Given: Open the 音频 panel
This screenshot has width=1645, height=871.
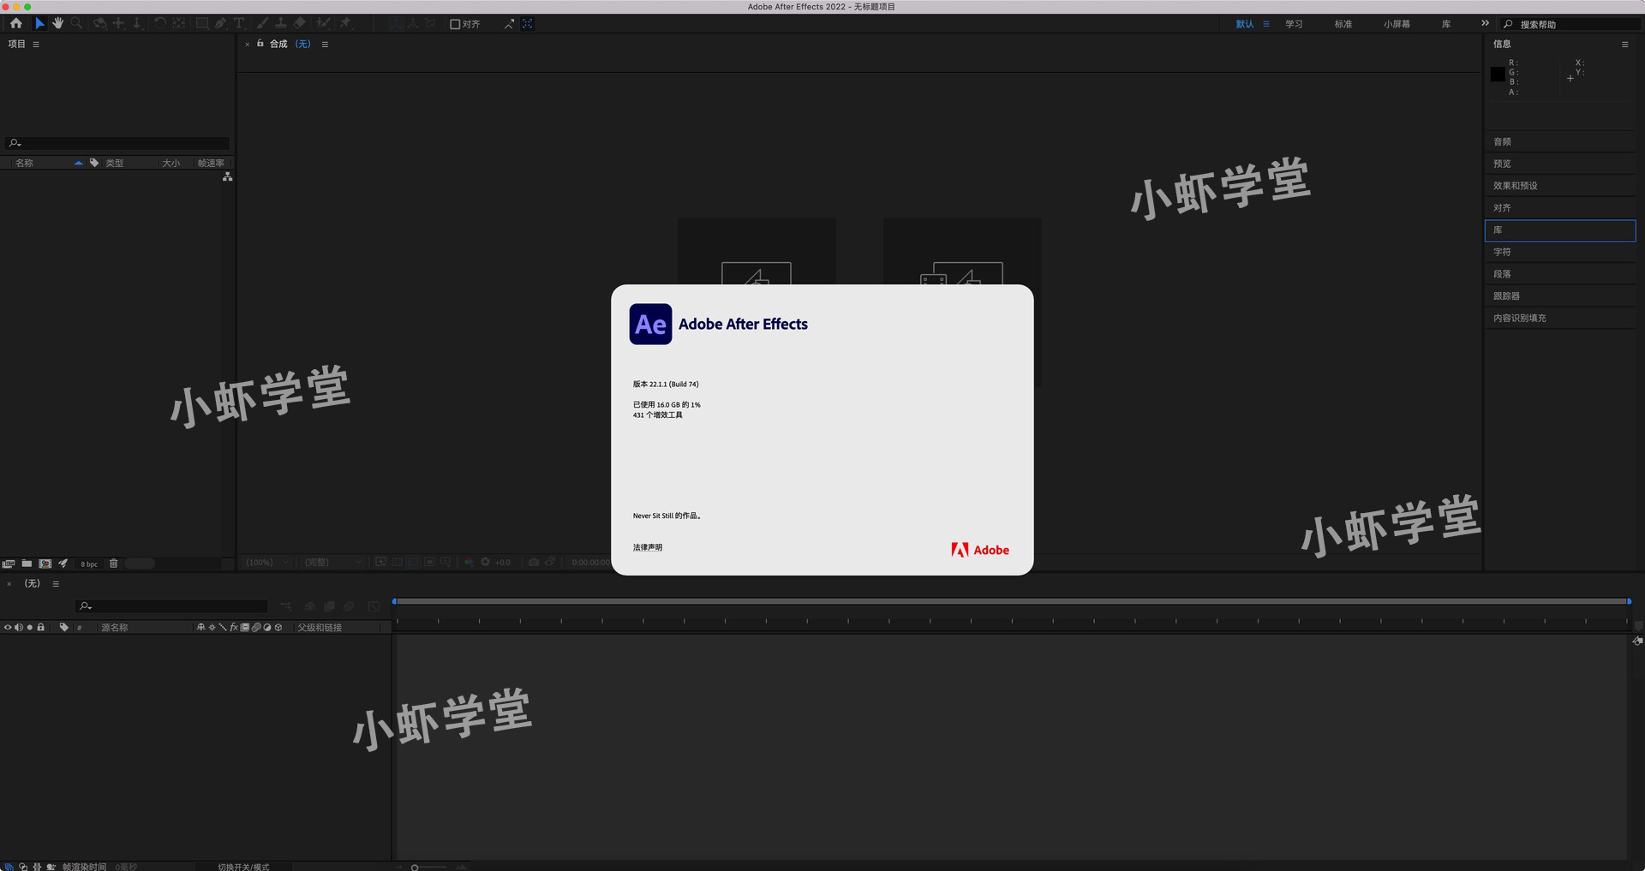Looking at the screenshot, I should pos(1559,142).
